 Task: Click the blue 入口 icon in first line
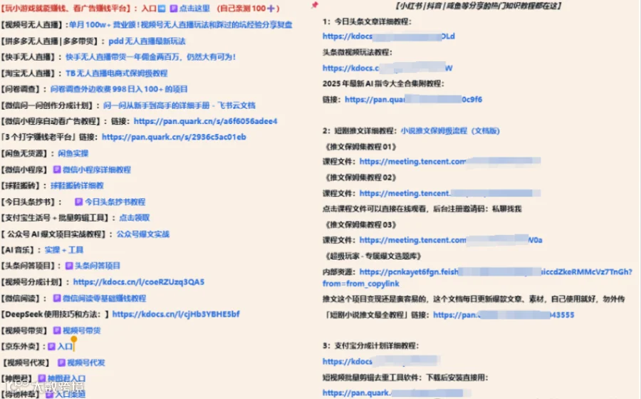pos(162,8)
